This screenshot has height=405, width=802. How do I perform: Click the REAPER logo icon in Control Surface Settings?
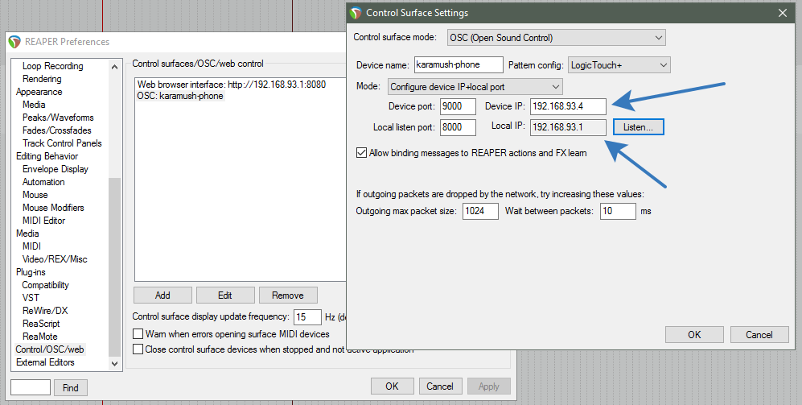coord(356,13)
